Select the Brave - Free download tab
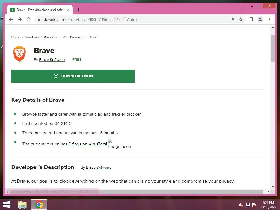280x210 pixels. point(40,10)
